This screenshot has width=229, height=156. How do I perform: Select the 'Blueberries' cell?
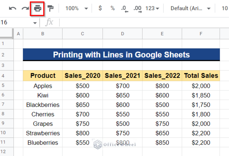coord(43,143)
